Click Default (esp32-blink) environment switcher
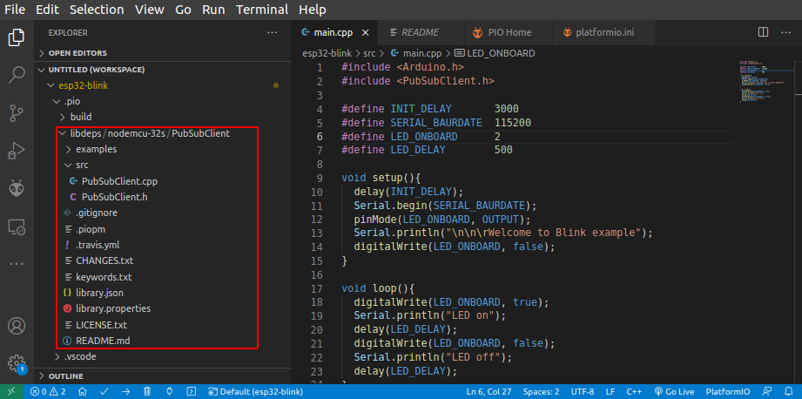The height and width of the screenshot is (399, 802). pos(256,391)
